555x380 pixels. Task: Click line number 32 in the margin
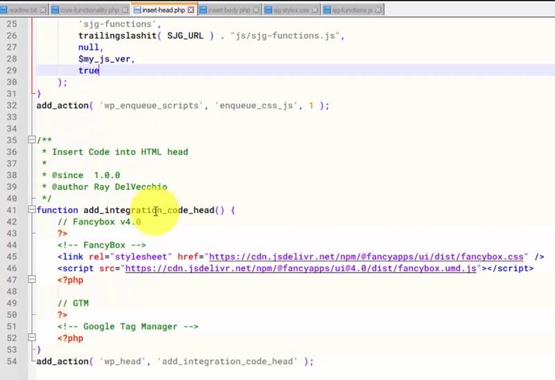[12, 105]
